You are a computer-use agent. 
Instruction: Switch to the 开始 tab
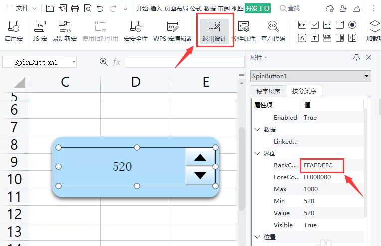tap(142, 9)
